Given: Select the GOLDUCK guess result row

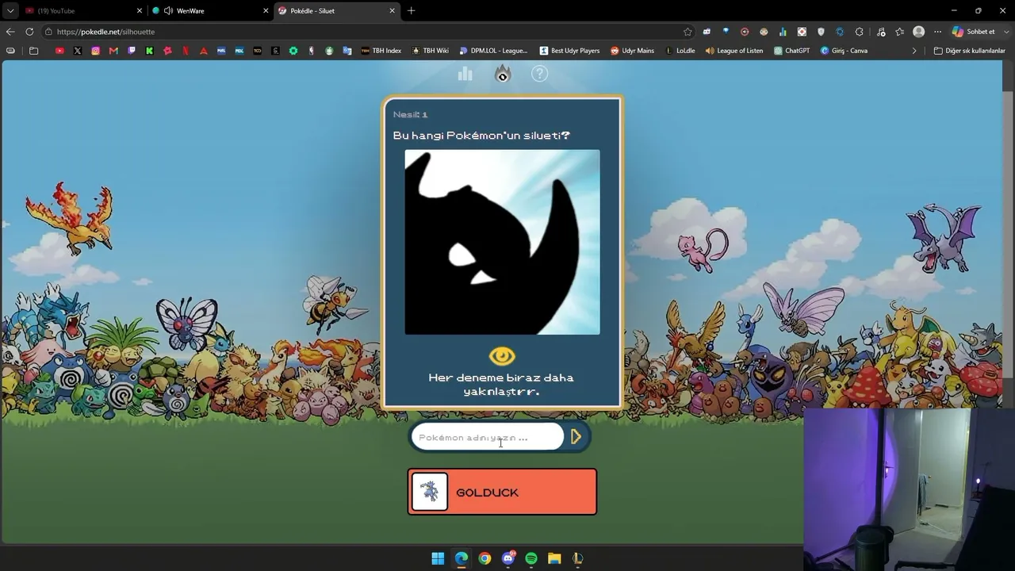Looking at the screenshot, I should point(502,492).
